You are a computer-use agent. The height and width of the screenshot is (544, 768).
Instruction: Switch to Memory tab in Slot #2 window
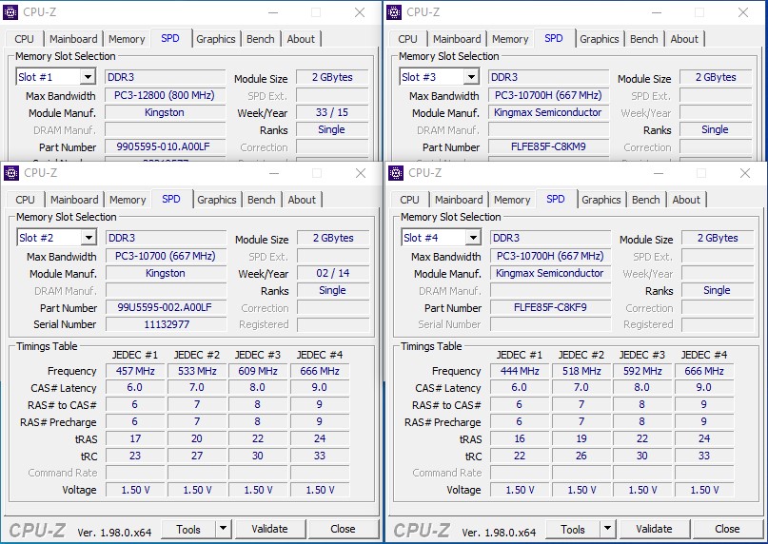pyautogui.click(x=128, y=200)
